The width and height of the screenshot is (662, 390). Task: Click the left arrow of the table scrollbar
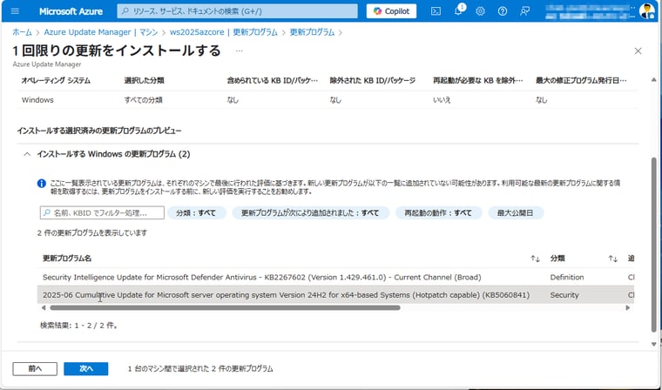(44, 307)
